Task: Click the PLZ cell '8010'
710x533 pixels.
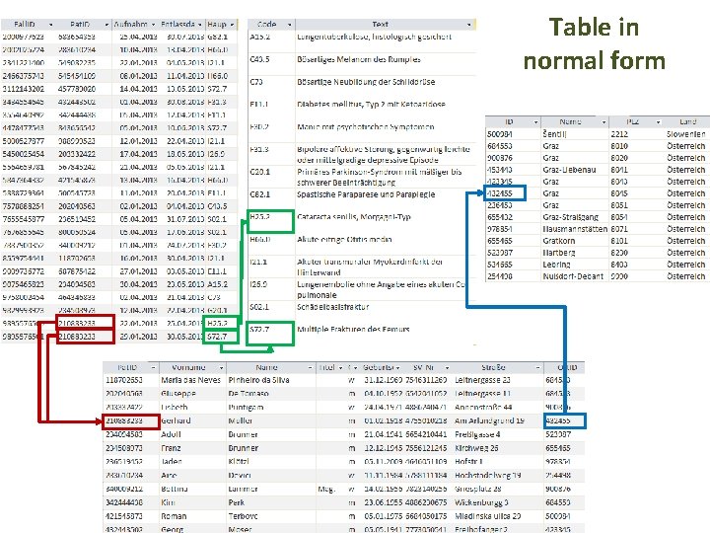Action: point(619,146)
